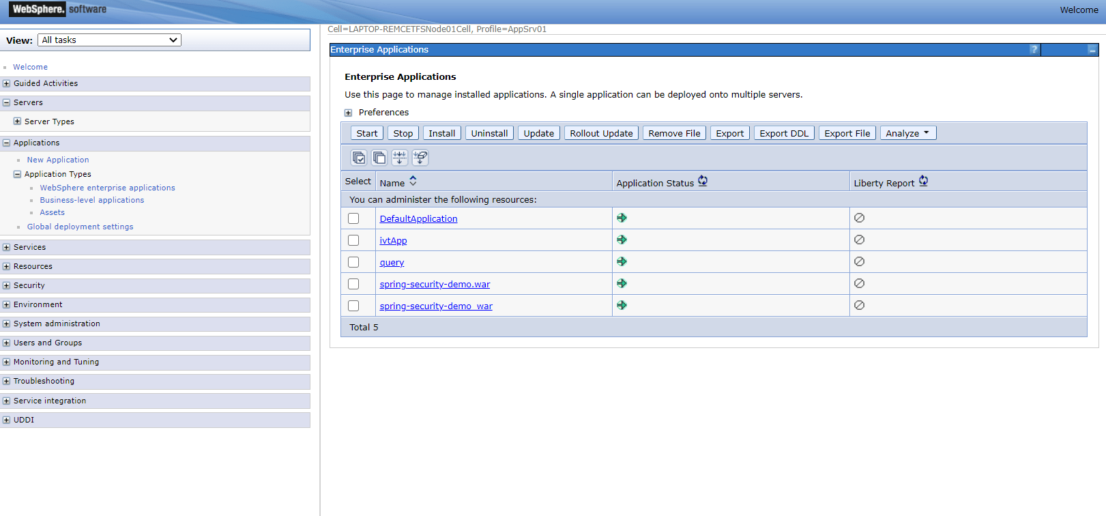Open New Application in the navigation

[x=58, y=160]
